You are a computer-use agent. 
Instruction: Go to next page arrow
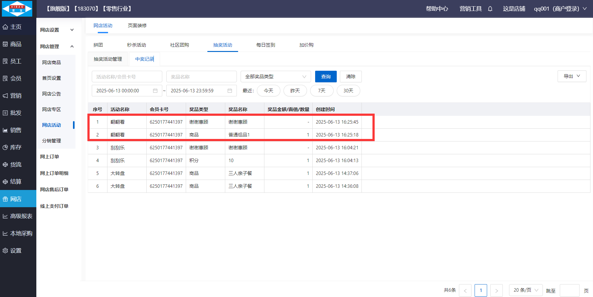[x=496, y=290]
